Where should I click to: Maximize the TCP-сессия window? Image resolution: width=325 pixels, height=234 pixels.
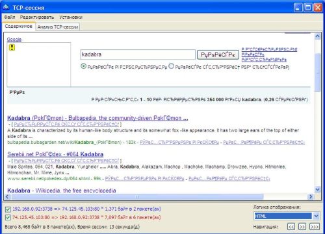(308, 8)
